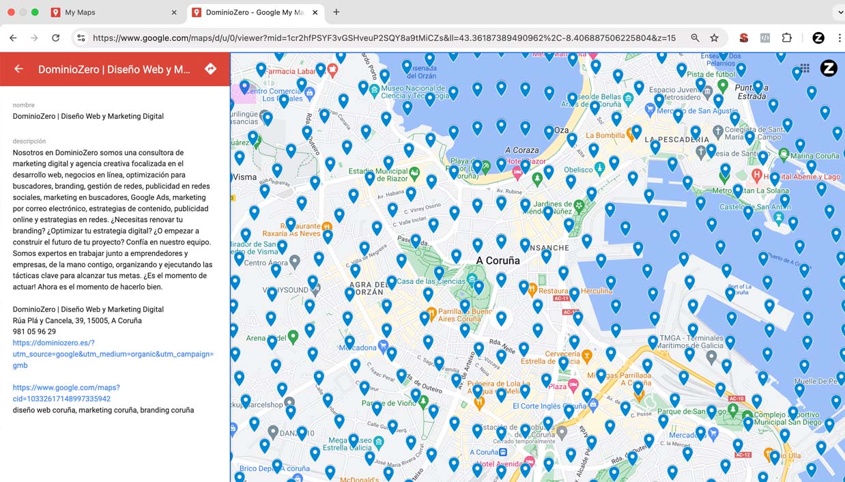Open the code-brackets extension icon
This screenshot has width=845, height=482.
[765, 38]
